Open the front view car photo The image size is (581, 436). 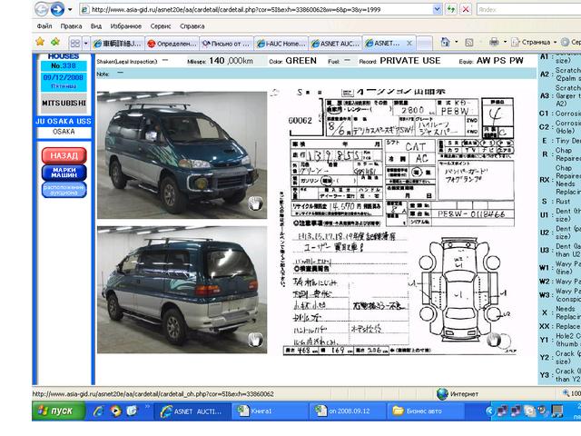point(182,155)
